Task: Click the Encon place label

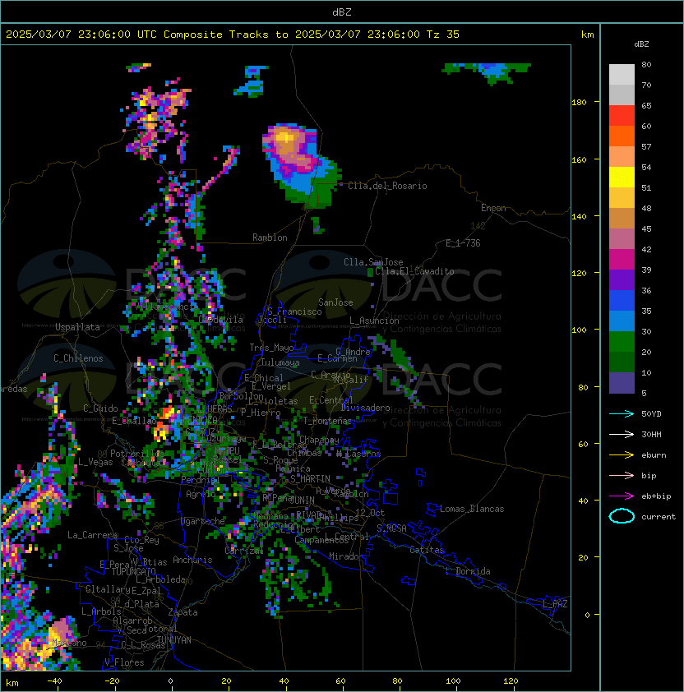Action: (x=493, y=208)
